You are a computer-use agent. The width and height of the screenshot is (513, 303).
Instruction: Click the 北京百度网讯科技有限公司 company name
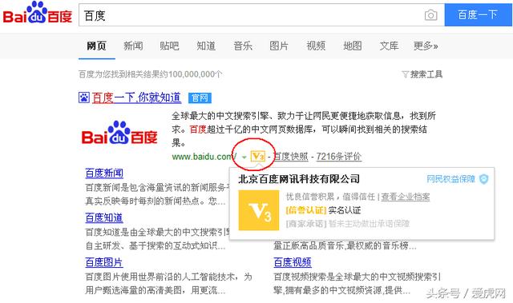[x=299, y=179]
